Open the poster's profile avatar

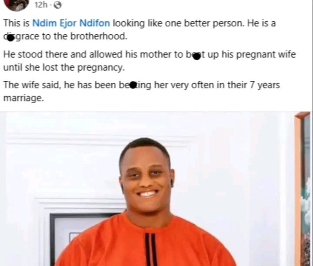coord(17,5)
